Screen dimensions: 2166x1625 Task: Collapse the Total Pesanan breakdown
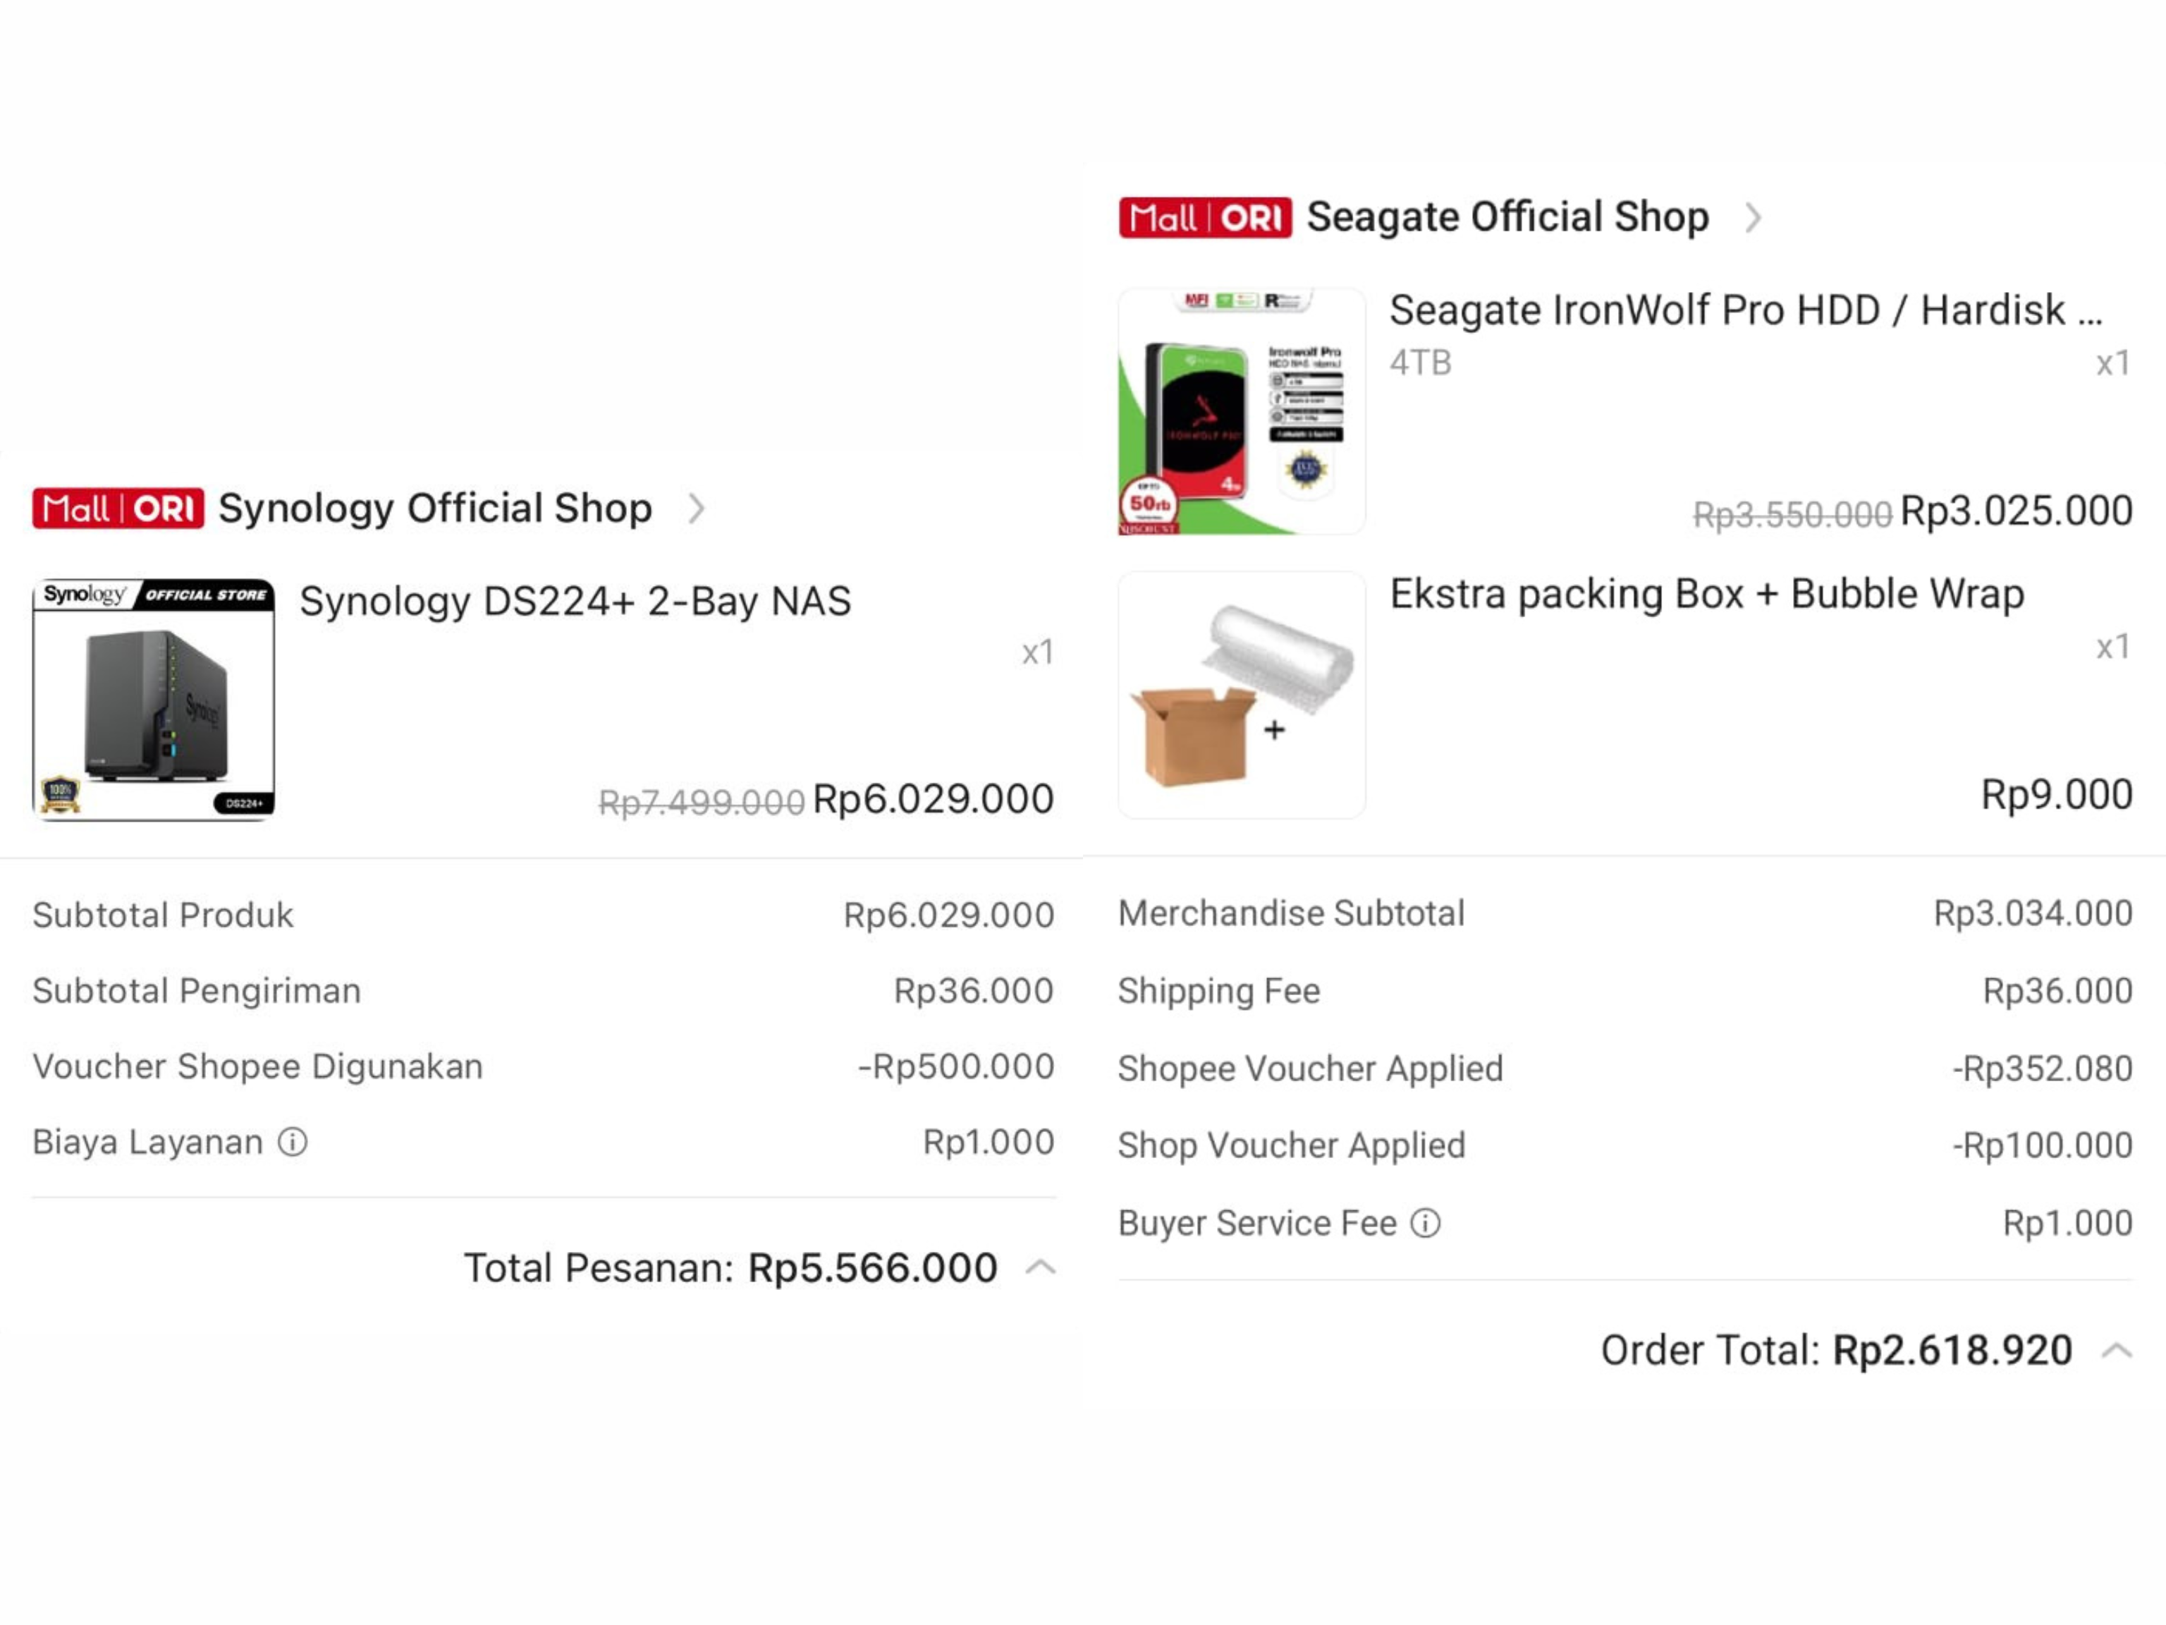tap(1040, 1265)
